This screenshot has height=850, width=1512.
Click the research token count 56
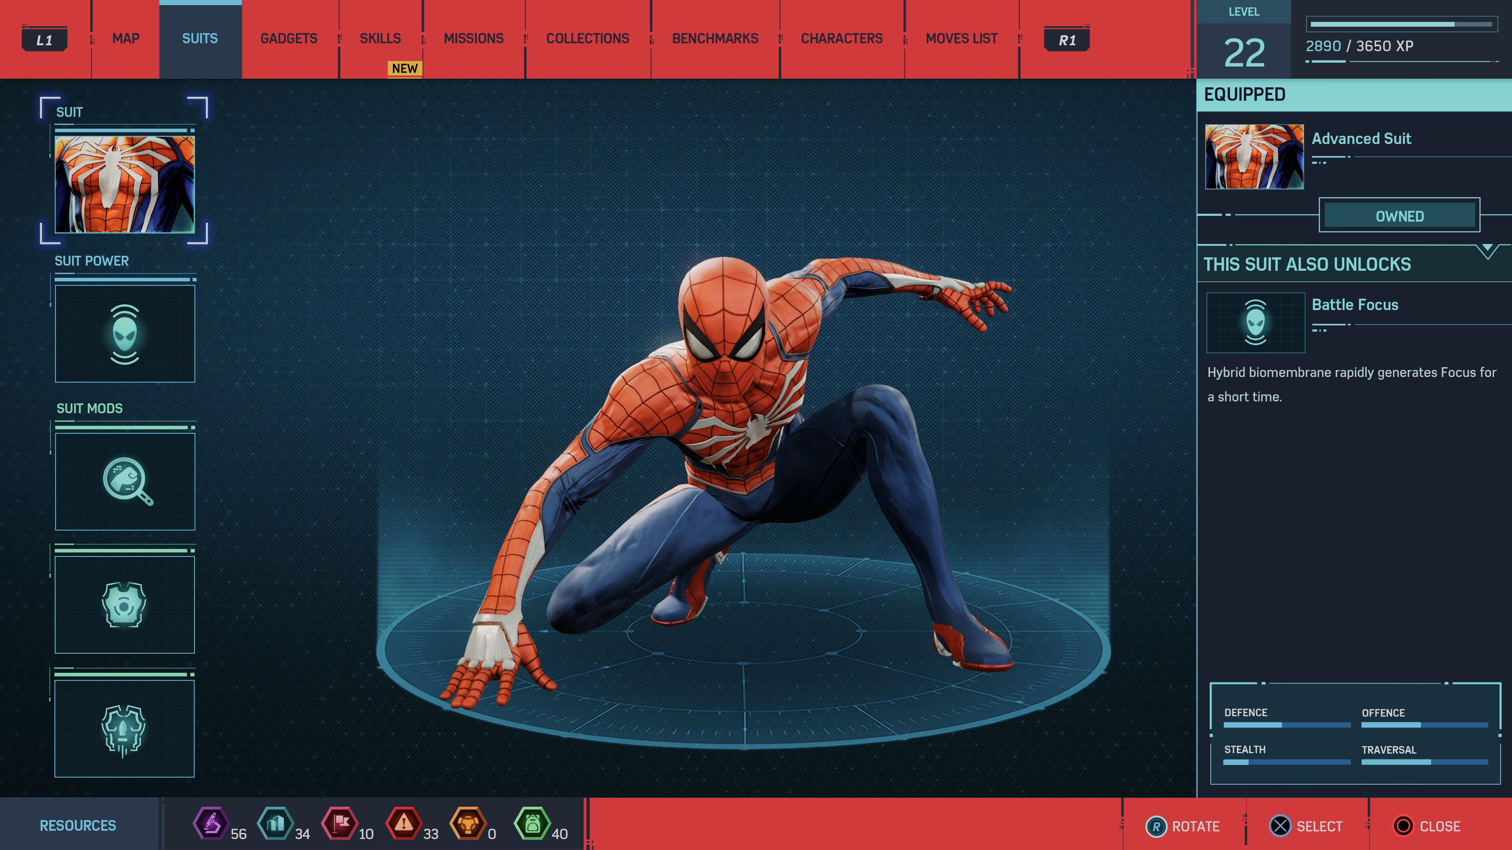(238, 833)
